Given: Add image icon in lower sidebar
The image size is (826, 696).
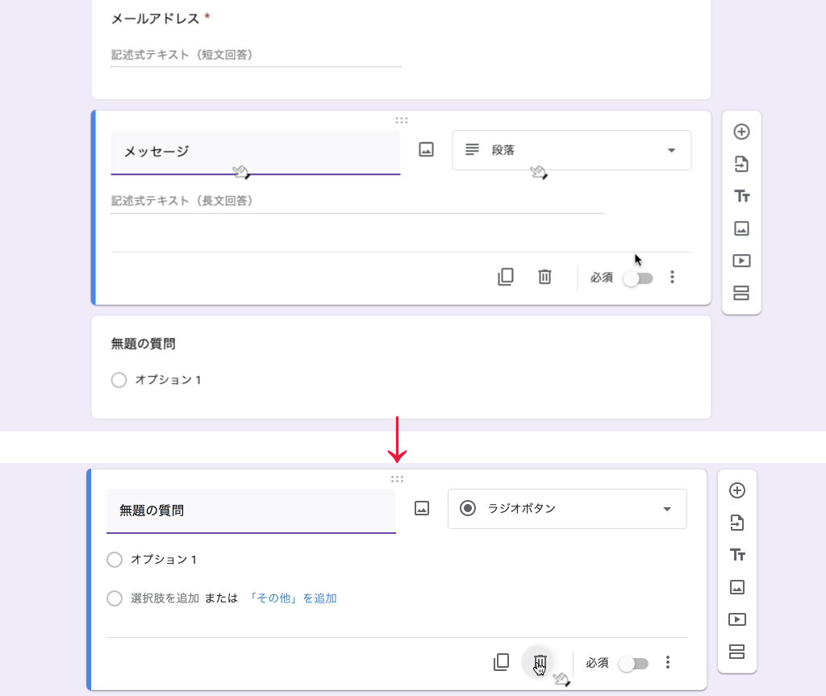Looking at the screenshot, I should click(x=737, y=587).
